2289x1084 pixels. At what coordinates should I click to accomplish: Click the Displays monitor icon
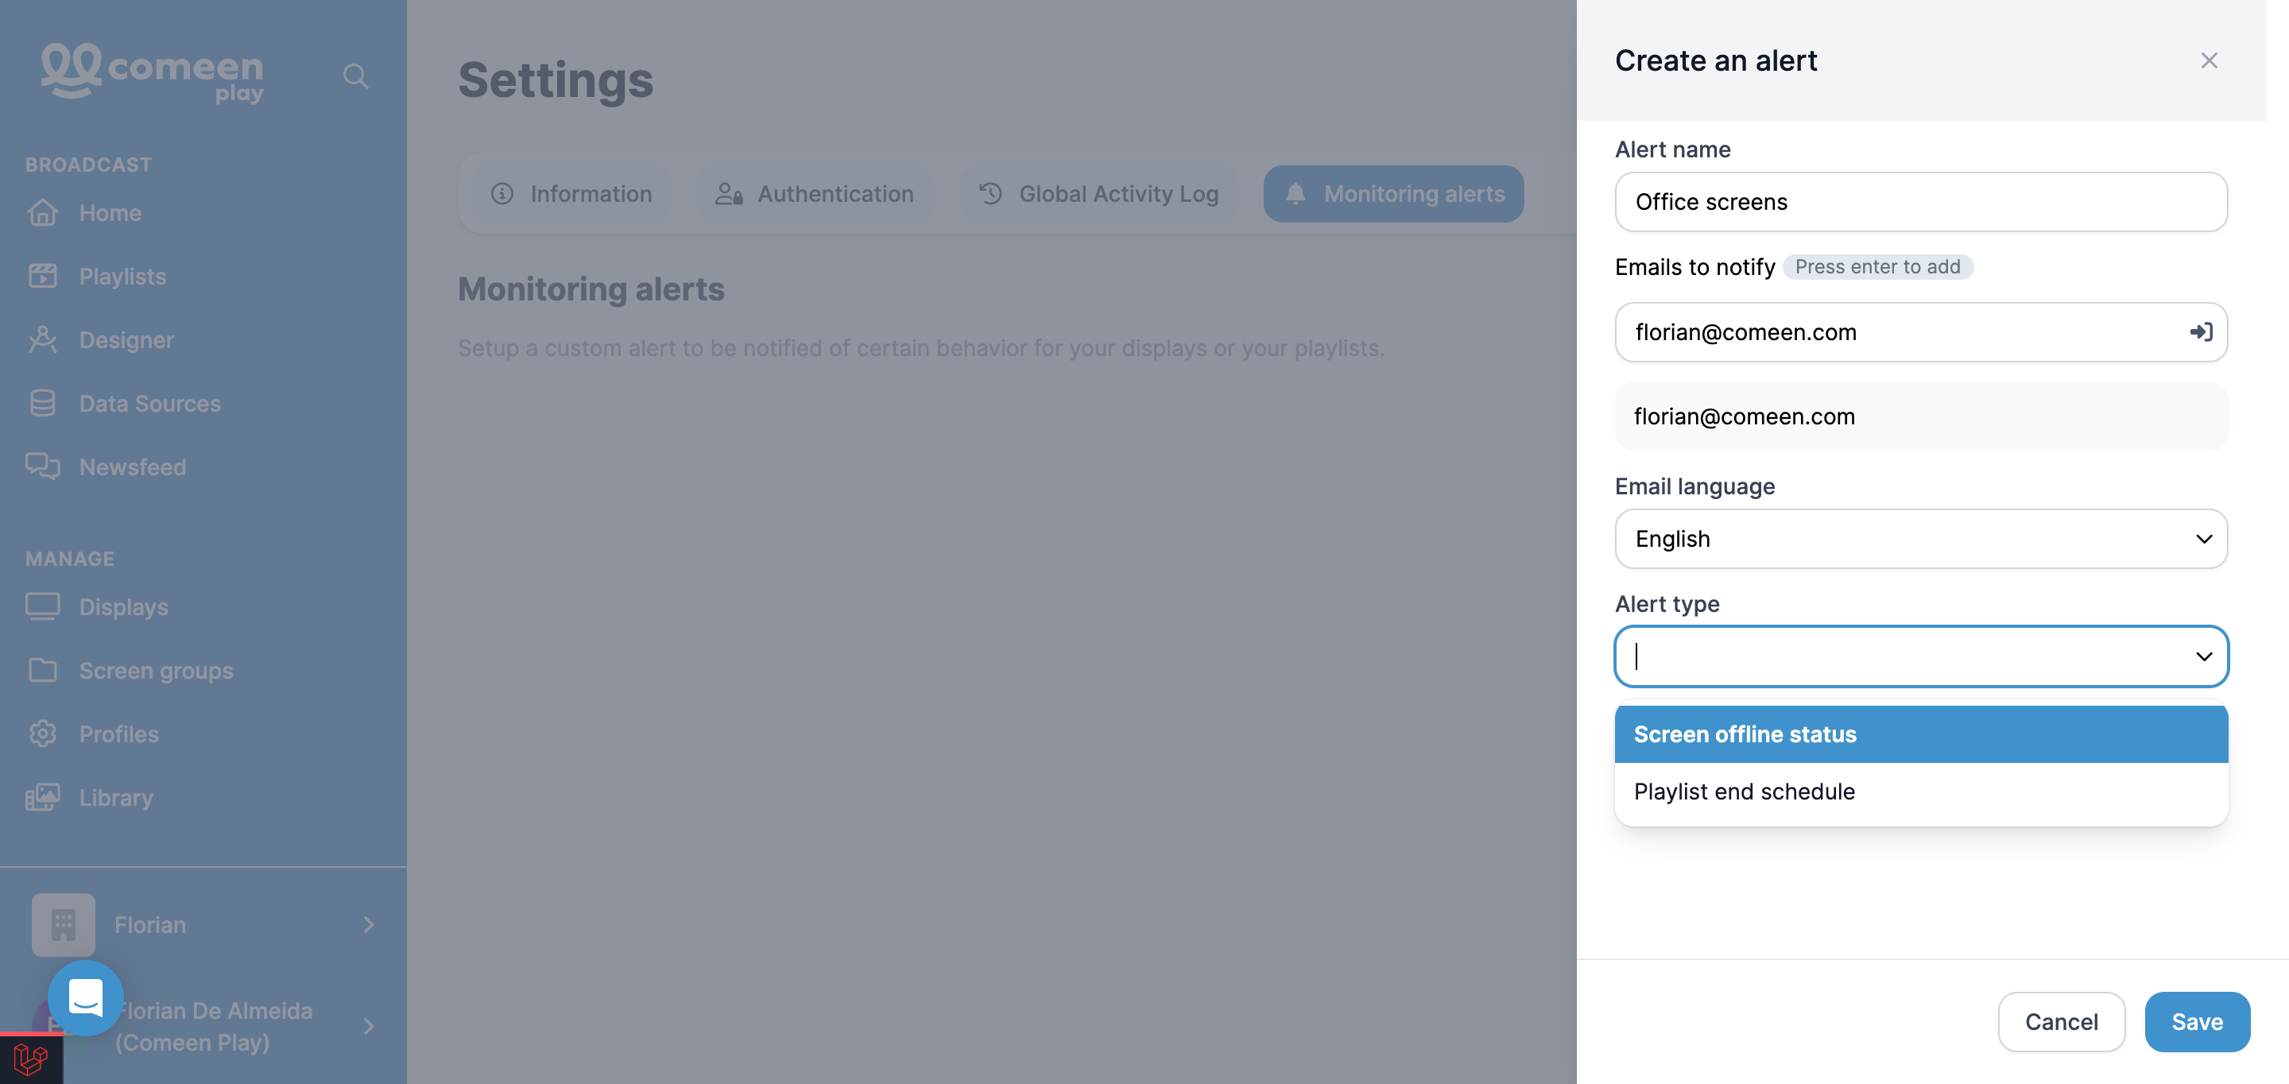(43, 607)
